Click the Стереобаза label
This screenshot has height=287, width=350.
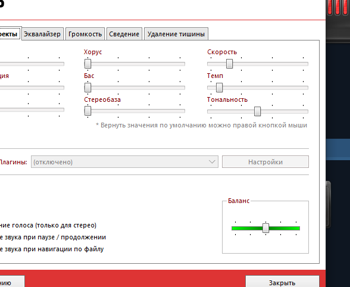coord(102,99)
